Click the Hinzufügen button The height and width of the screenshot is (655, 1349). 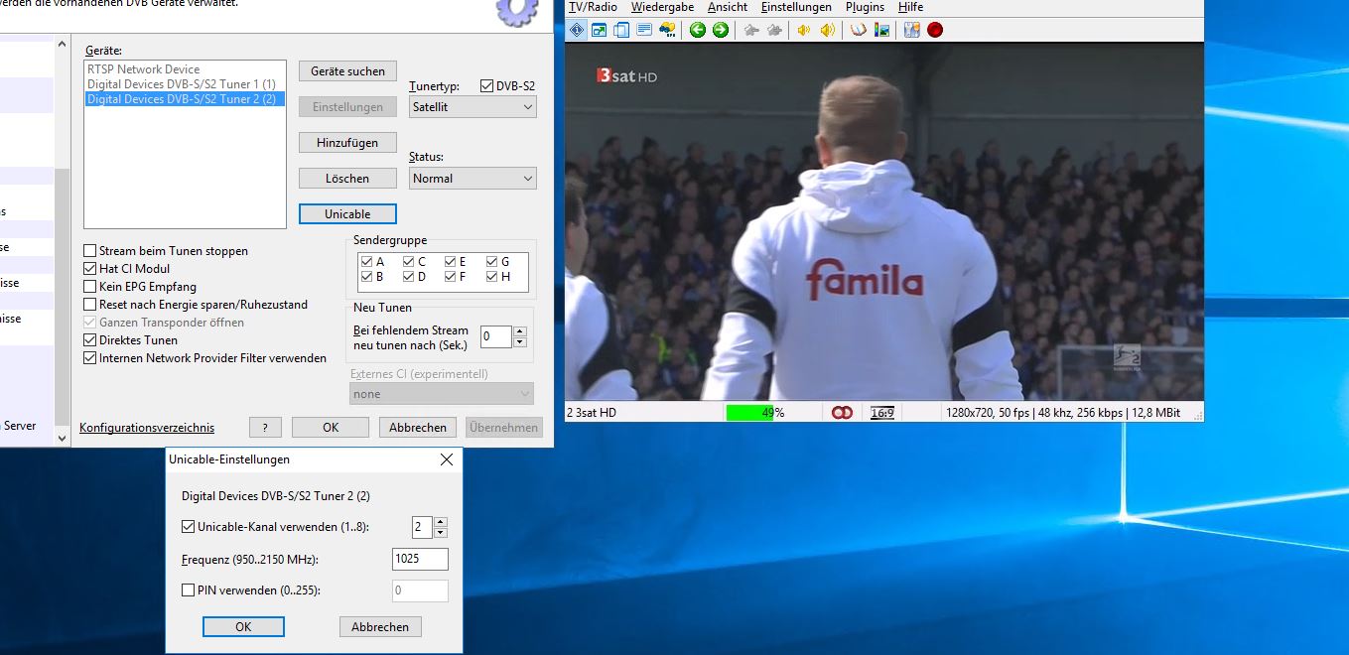(x=347, y=143)
